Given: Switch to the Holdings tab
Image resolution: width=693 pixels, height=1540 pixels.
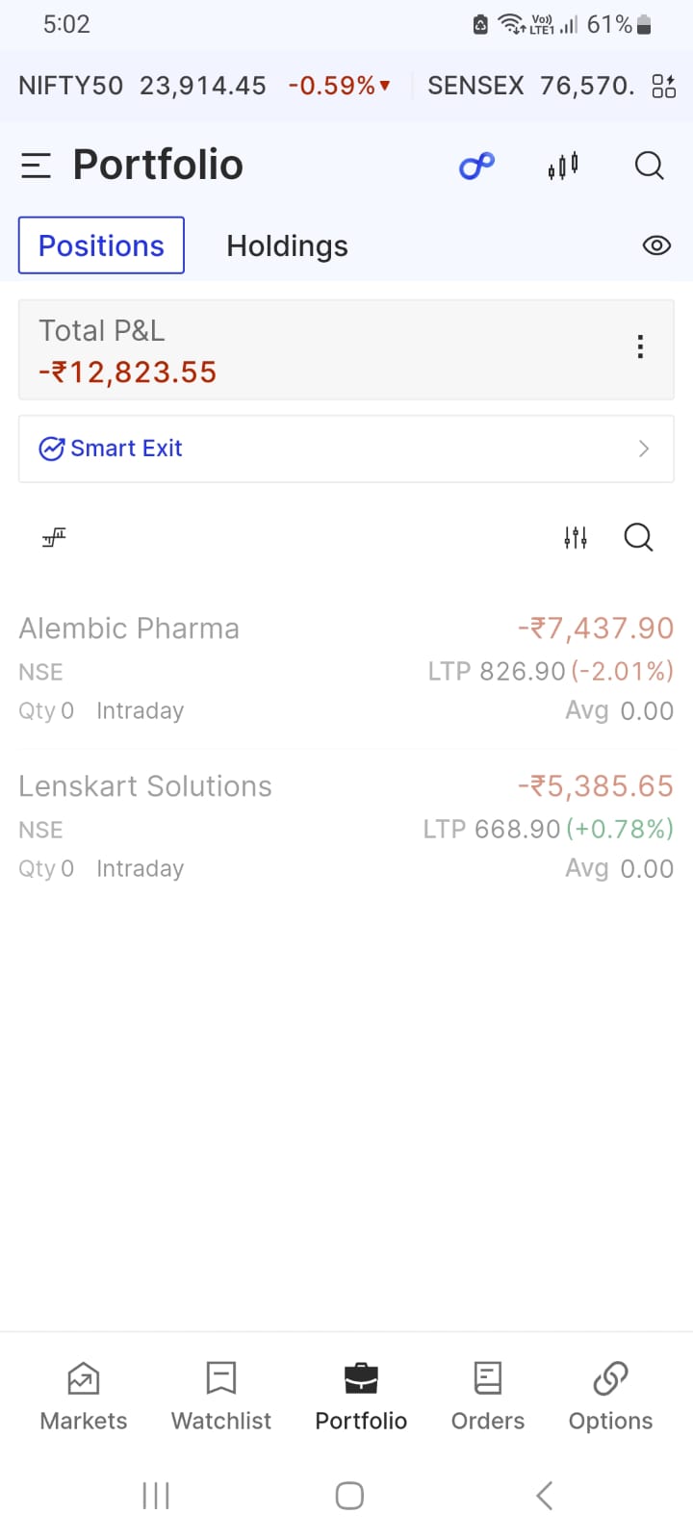Looking at the screenshot, I should (287, 246).
